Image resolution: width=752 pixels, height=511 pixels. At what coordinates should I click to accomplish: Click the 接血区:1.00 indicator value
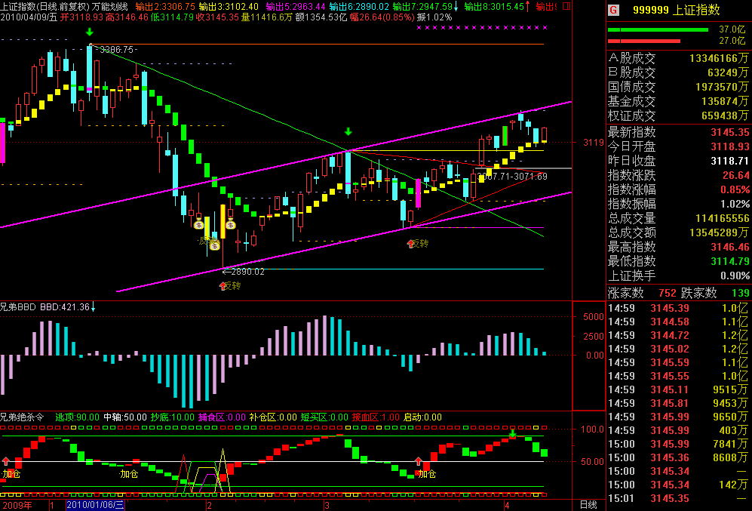(x=376, y=417)
